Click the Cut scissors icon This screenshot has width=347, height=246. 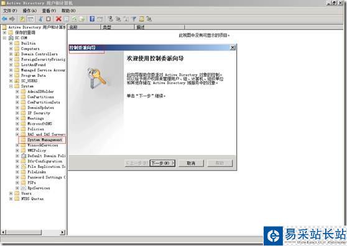tap(40, 19)
